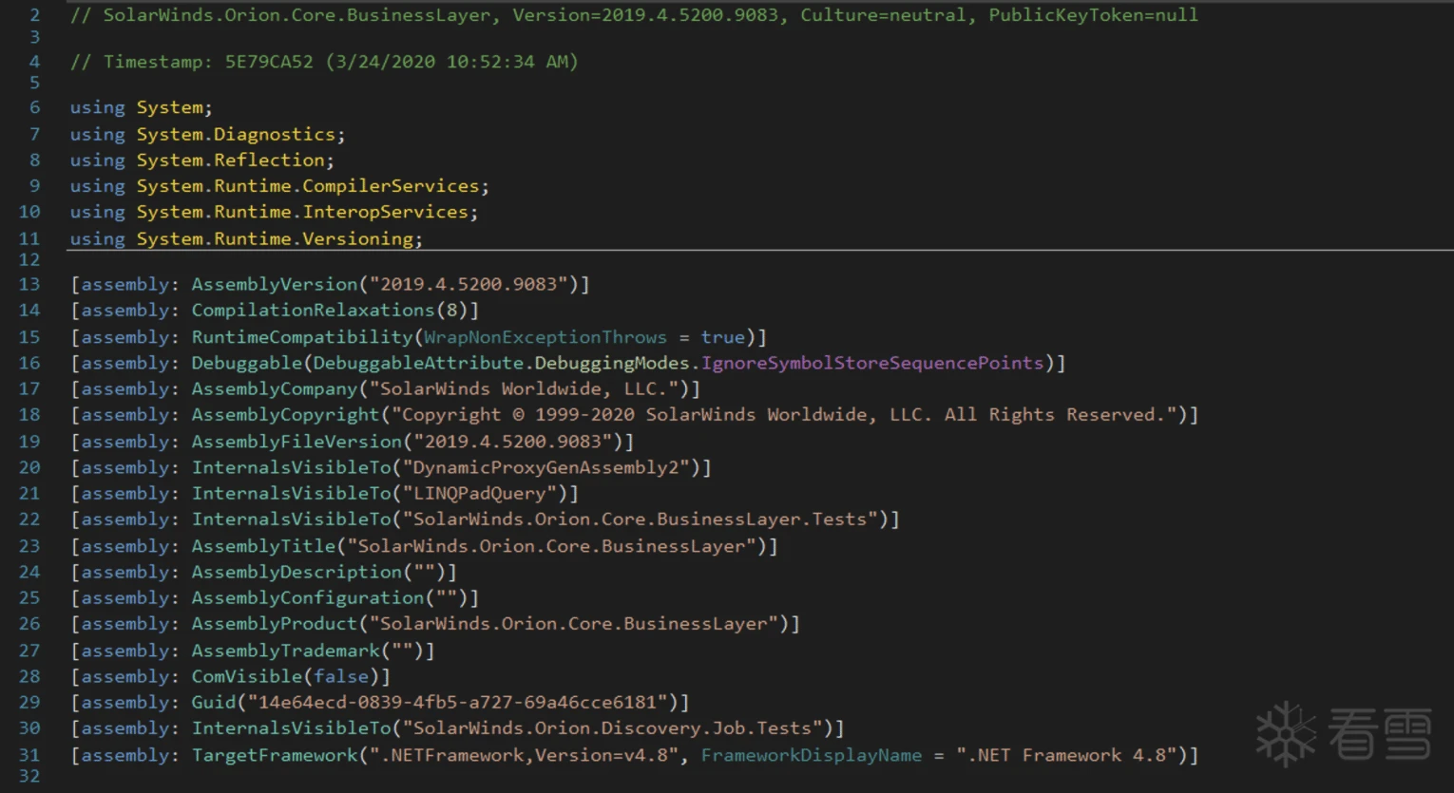Click FrameworkDisplayName property name

tap(812, 755)
